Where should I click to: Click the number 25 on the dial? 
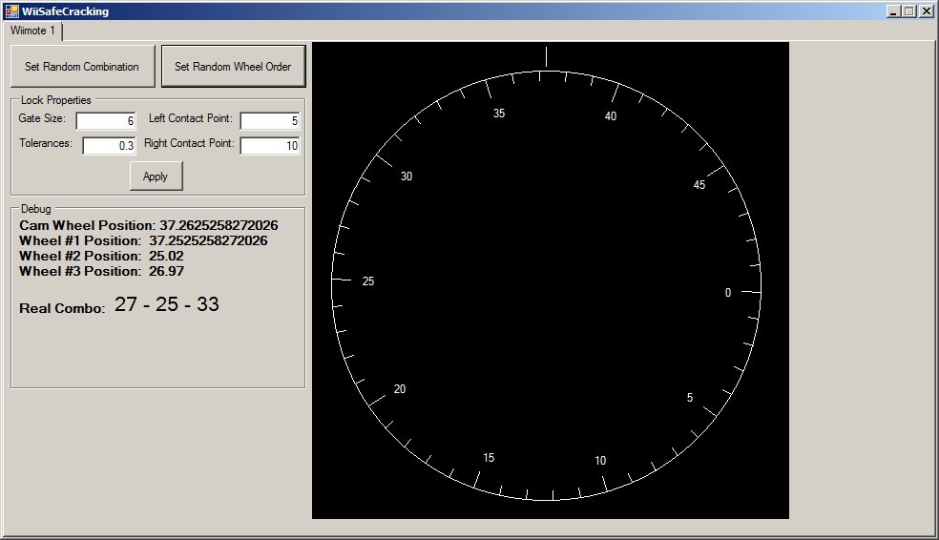[368, 281]
